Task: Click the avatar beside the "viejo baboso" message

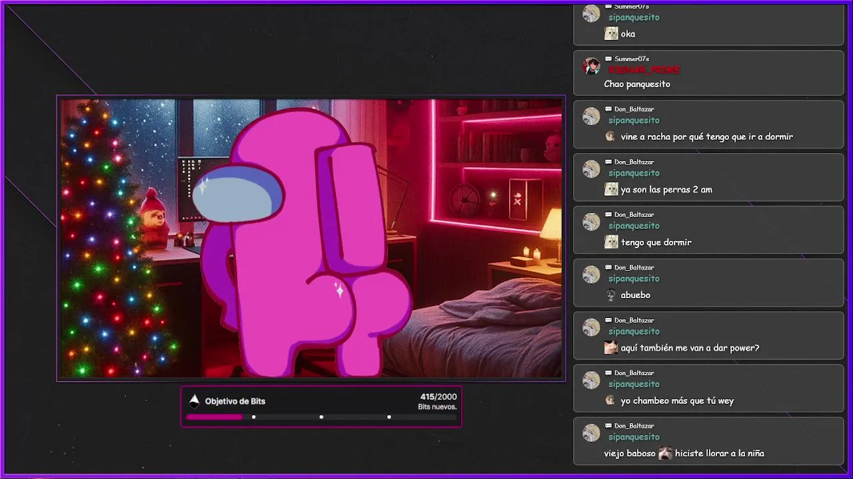Action: (x=591, y=433)
